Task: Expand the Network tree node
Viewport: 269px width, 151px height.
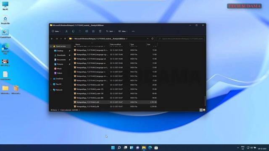Action: [51, 90]
